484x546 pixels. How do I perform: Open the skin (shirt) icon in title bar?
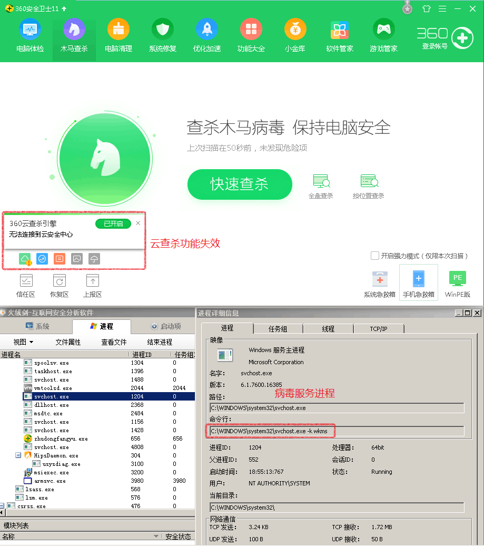pos(427,9)
